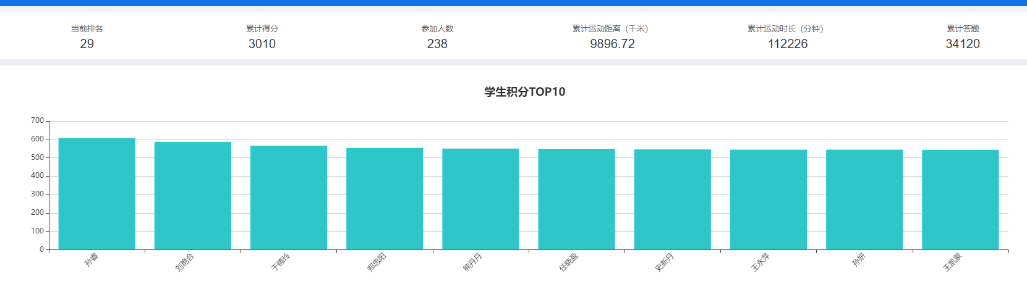The image size is (1027, 297).
Task: Click the 王凯蒙 x-axis name label
Action: click(952, 262)
